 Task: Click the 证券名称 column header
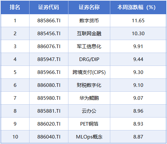[89, 7]
